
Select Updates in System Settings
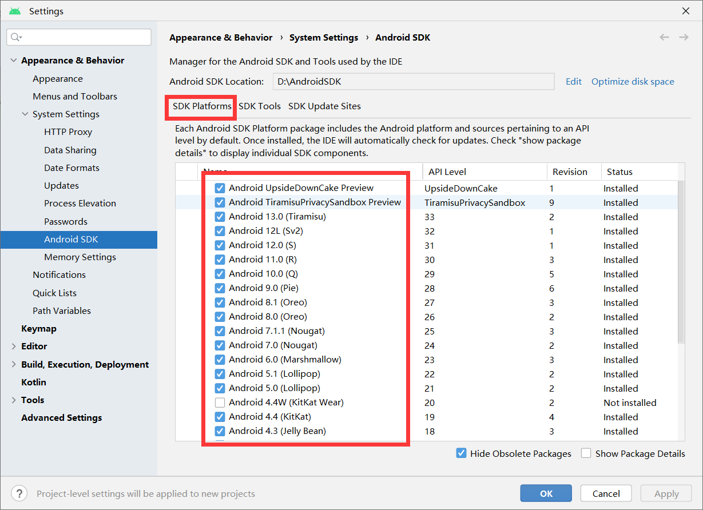62,186
